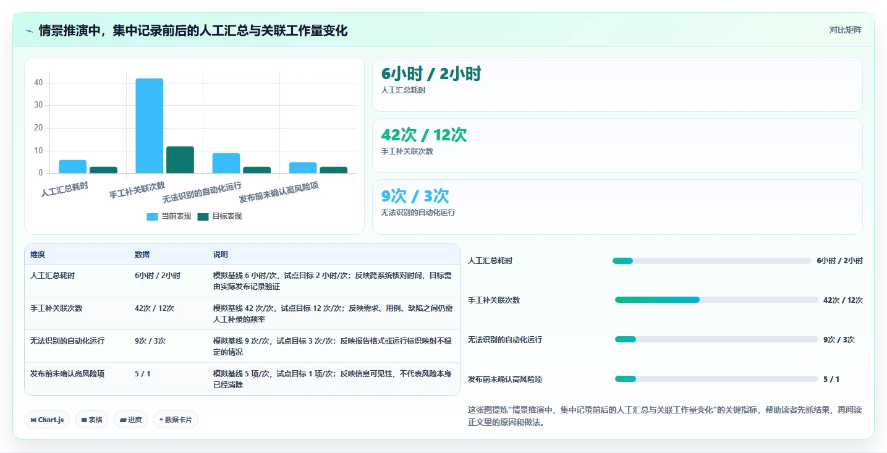Click the 手工补关联次数 label beside progress bar
This screenshot has height=453, width=887.
tap(494, 300)
